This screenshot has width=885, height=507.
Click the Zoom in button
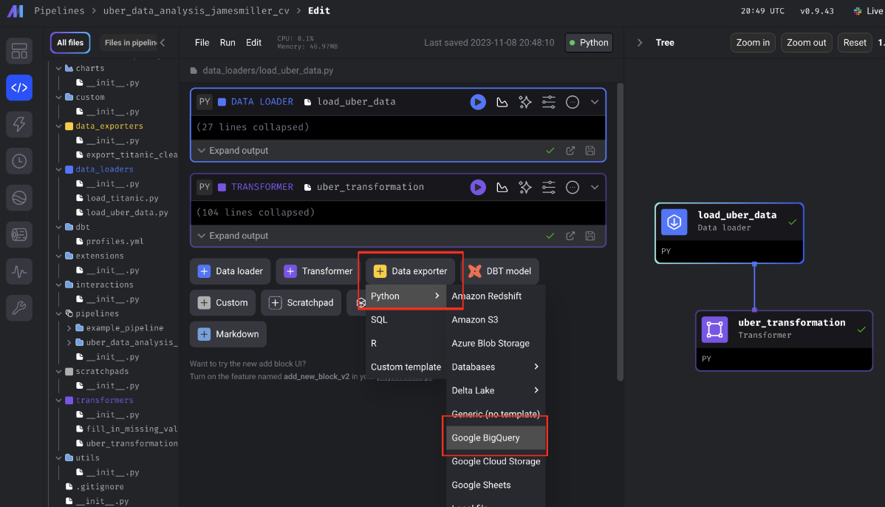pyautogui.click(x=753, y=43)
